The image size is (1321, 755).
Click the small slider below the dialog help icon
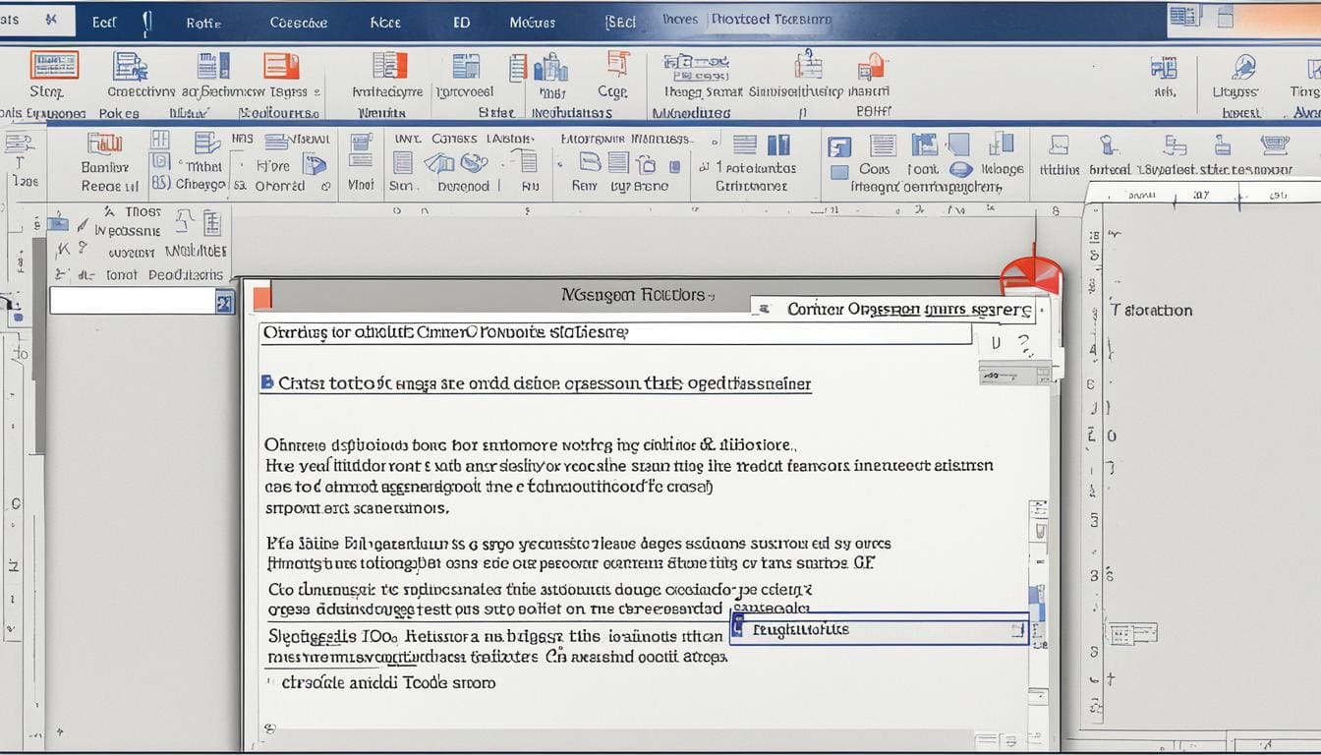[x=1014, y=376]
